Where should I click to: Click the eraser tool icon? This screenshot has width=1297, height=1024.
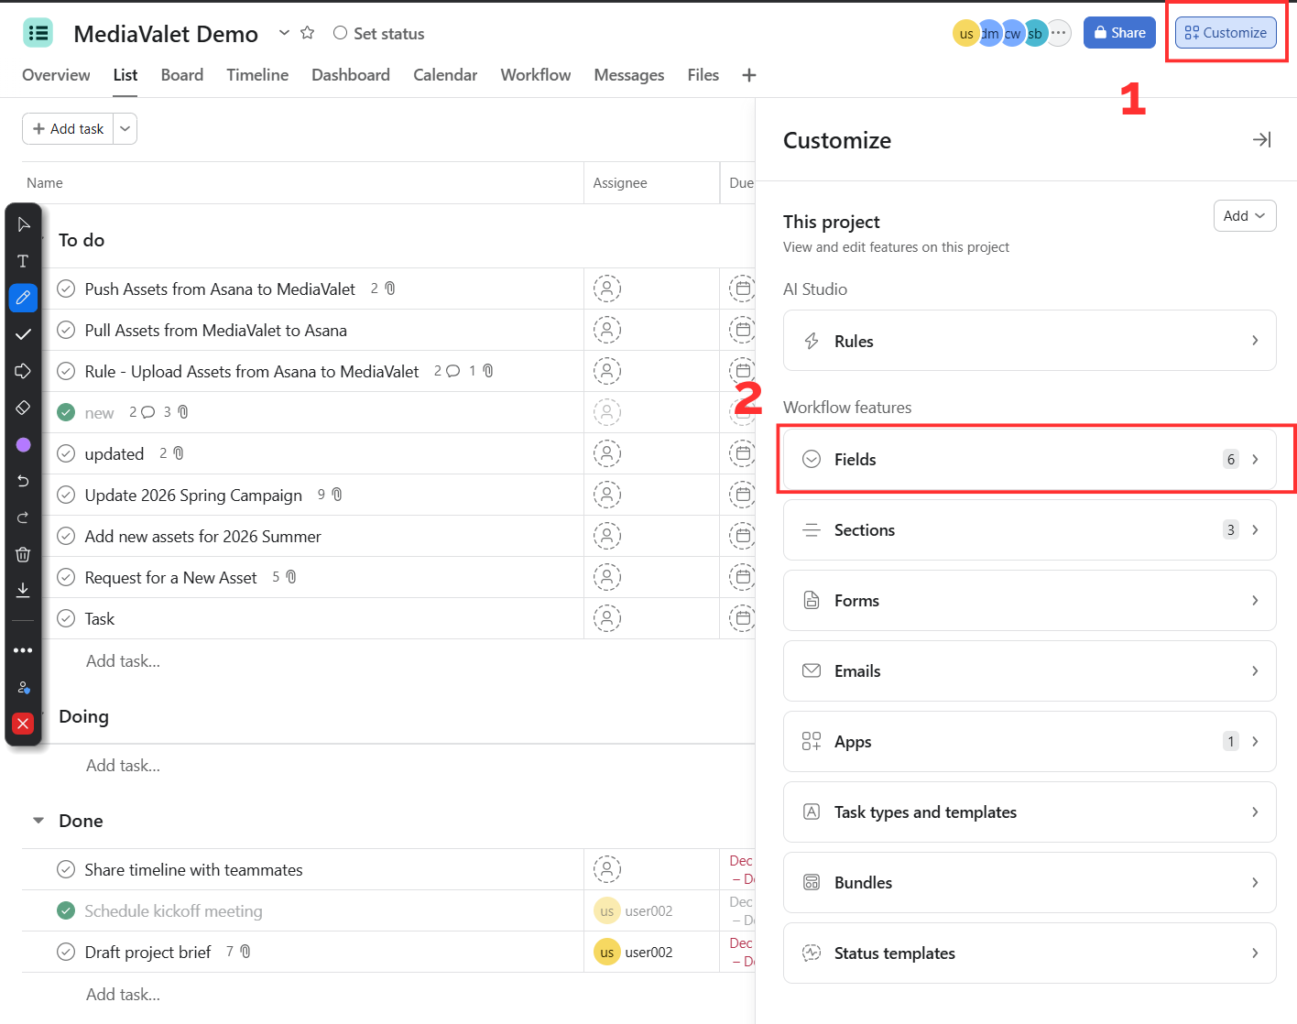[x=23, y=408]
